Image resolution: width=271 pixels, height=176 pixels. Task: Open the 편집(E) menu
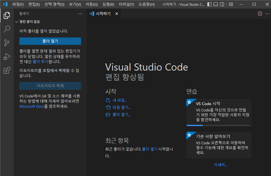point(34,4)
